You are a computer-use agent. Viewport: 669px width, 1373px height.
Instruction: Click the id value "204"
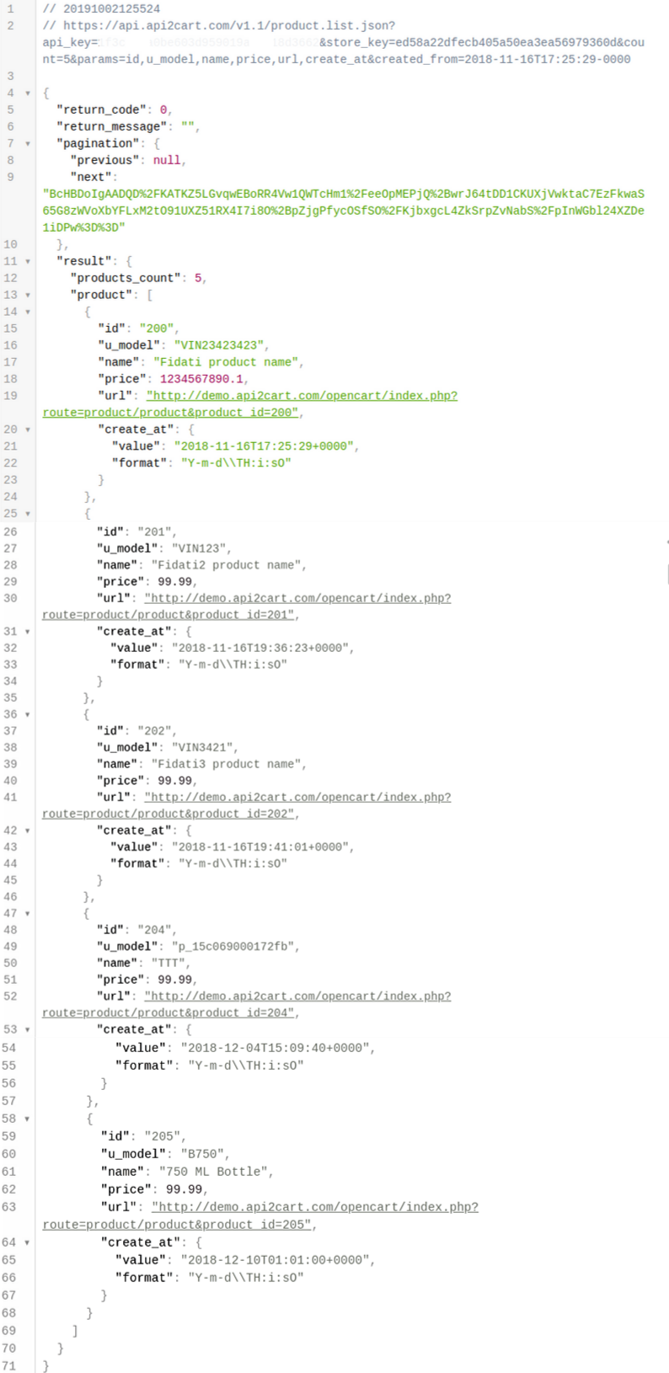click(x=155, y=930)
